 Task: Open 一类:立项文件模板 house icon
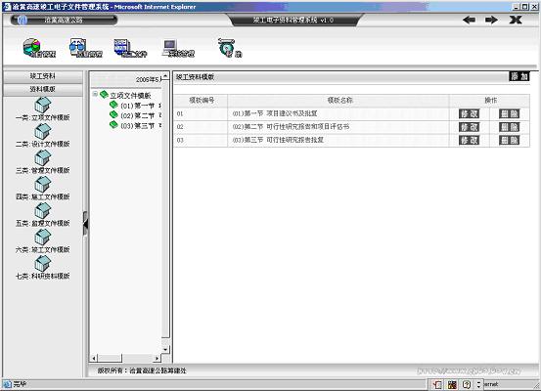[42, 105]
